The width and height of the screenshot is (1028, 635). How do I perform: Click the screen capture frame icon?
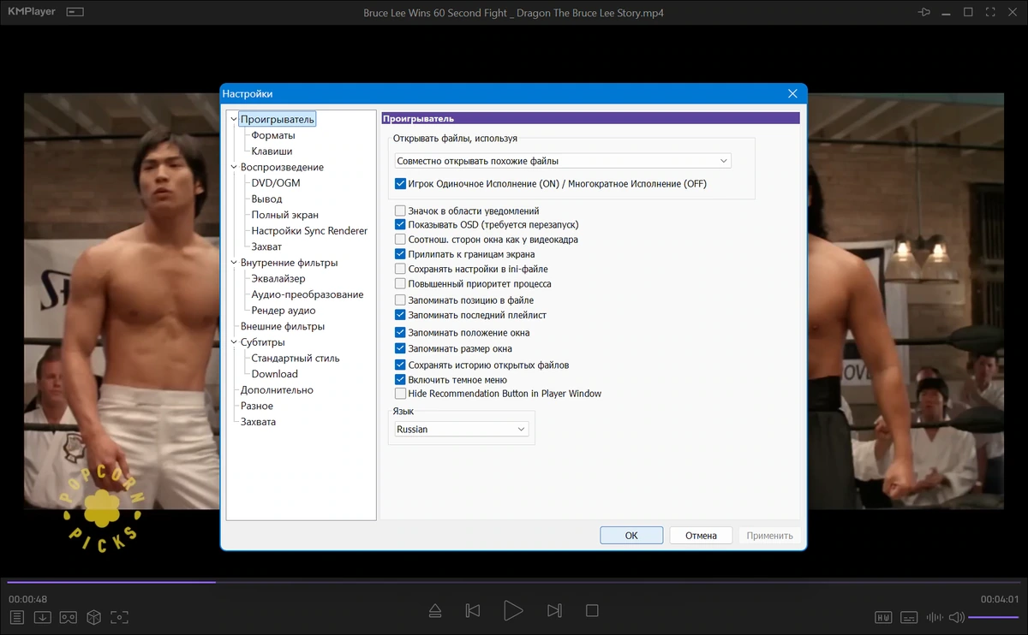[120, 617]
